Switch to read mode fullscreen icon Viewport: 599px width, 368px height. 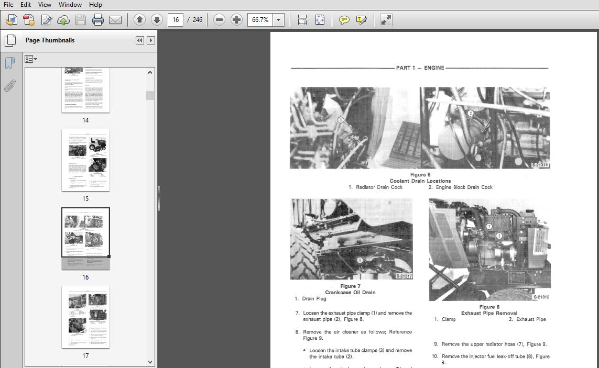pyautogui.click(x=386, y=20)
